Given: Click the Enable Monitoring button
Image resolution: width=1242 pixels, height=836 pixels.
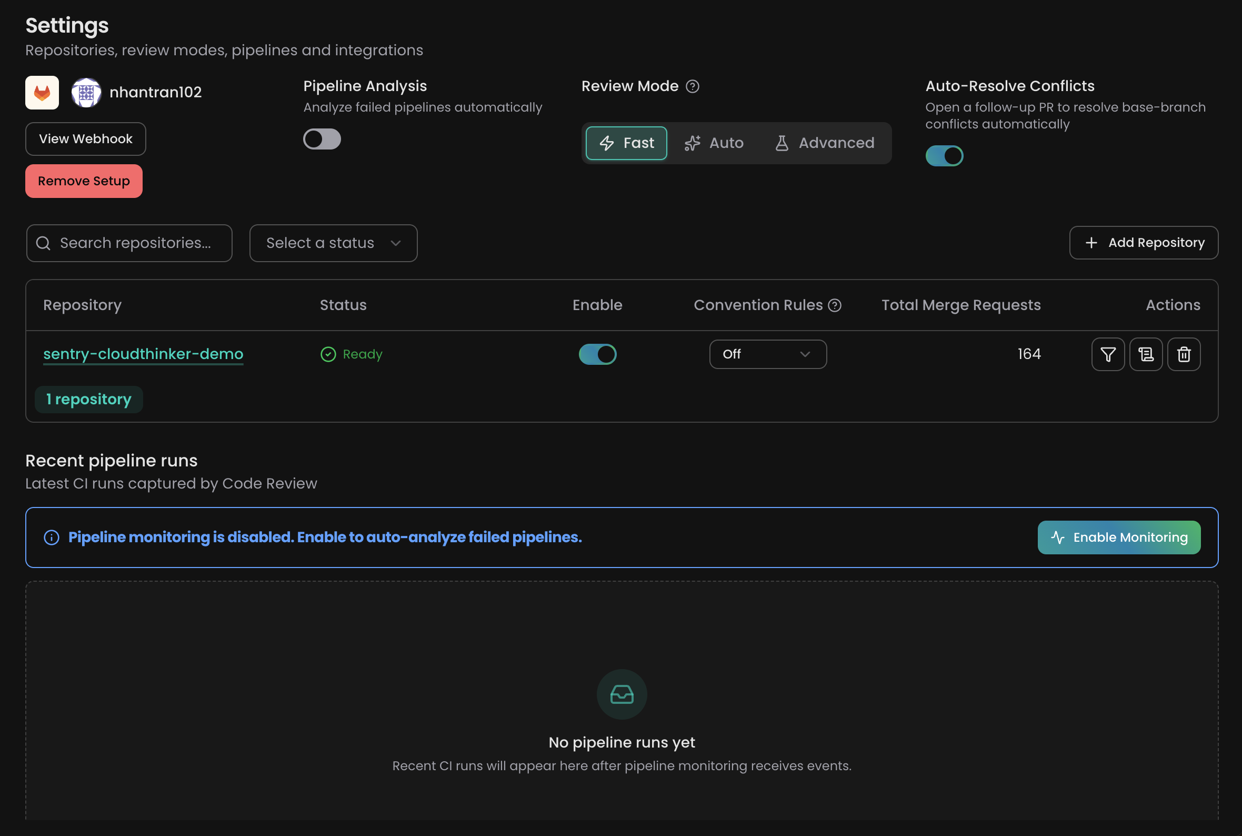Looking at the screenshot, I should (x=1119, y=538).
